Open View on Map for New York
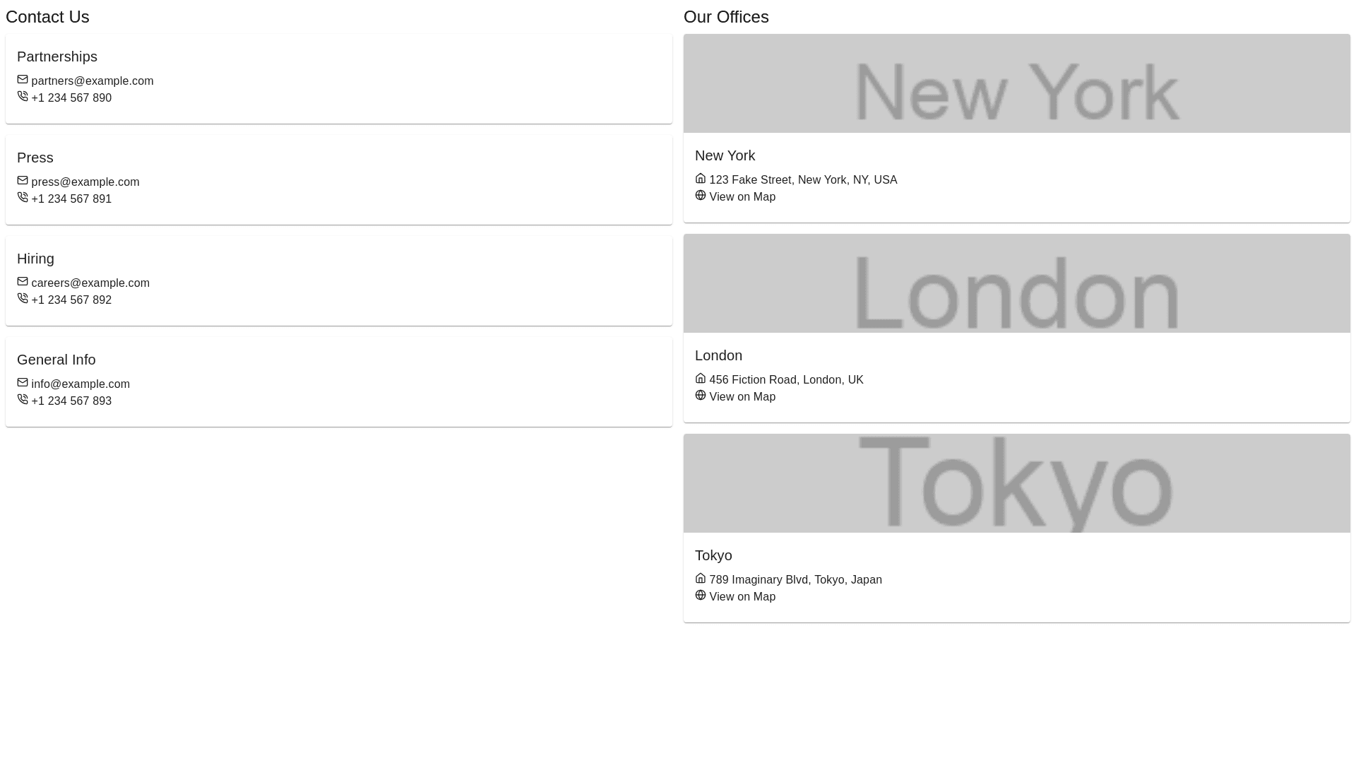The width and height of the screenshot is (1356, 763). pos(742,197)
